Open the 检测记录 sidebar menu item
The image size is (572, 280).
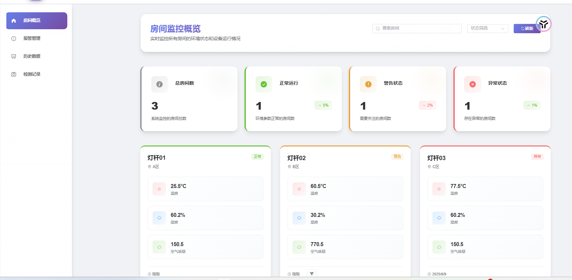(37, 74)
